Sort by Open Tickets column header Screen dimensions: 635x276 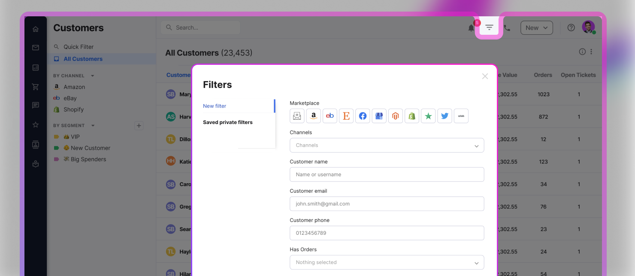click(x=578, y=75)
